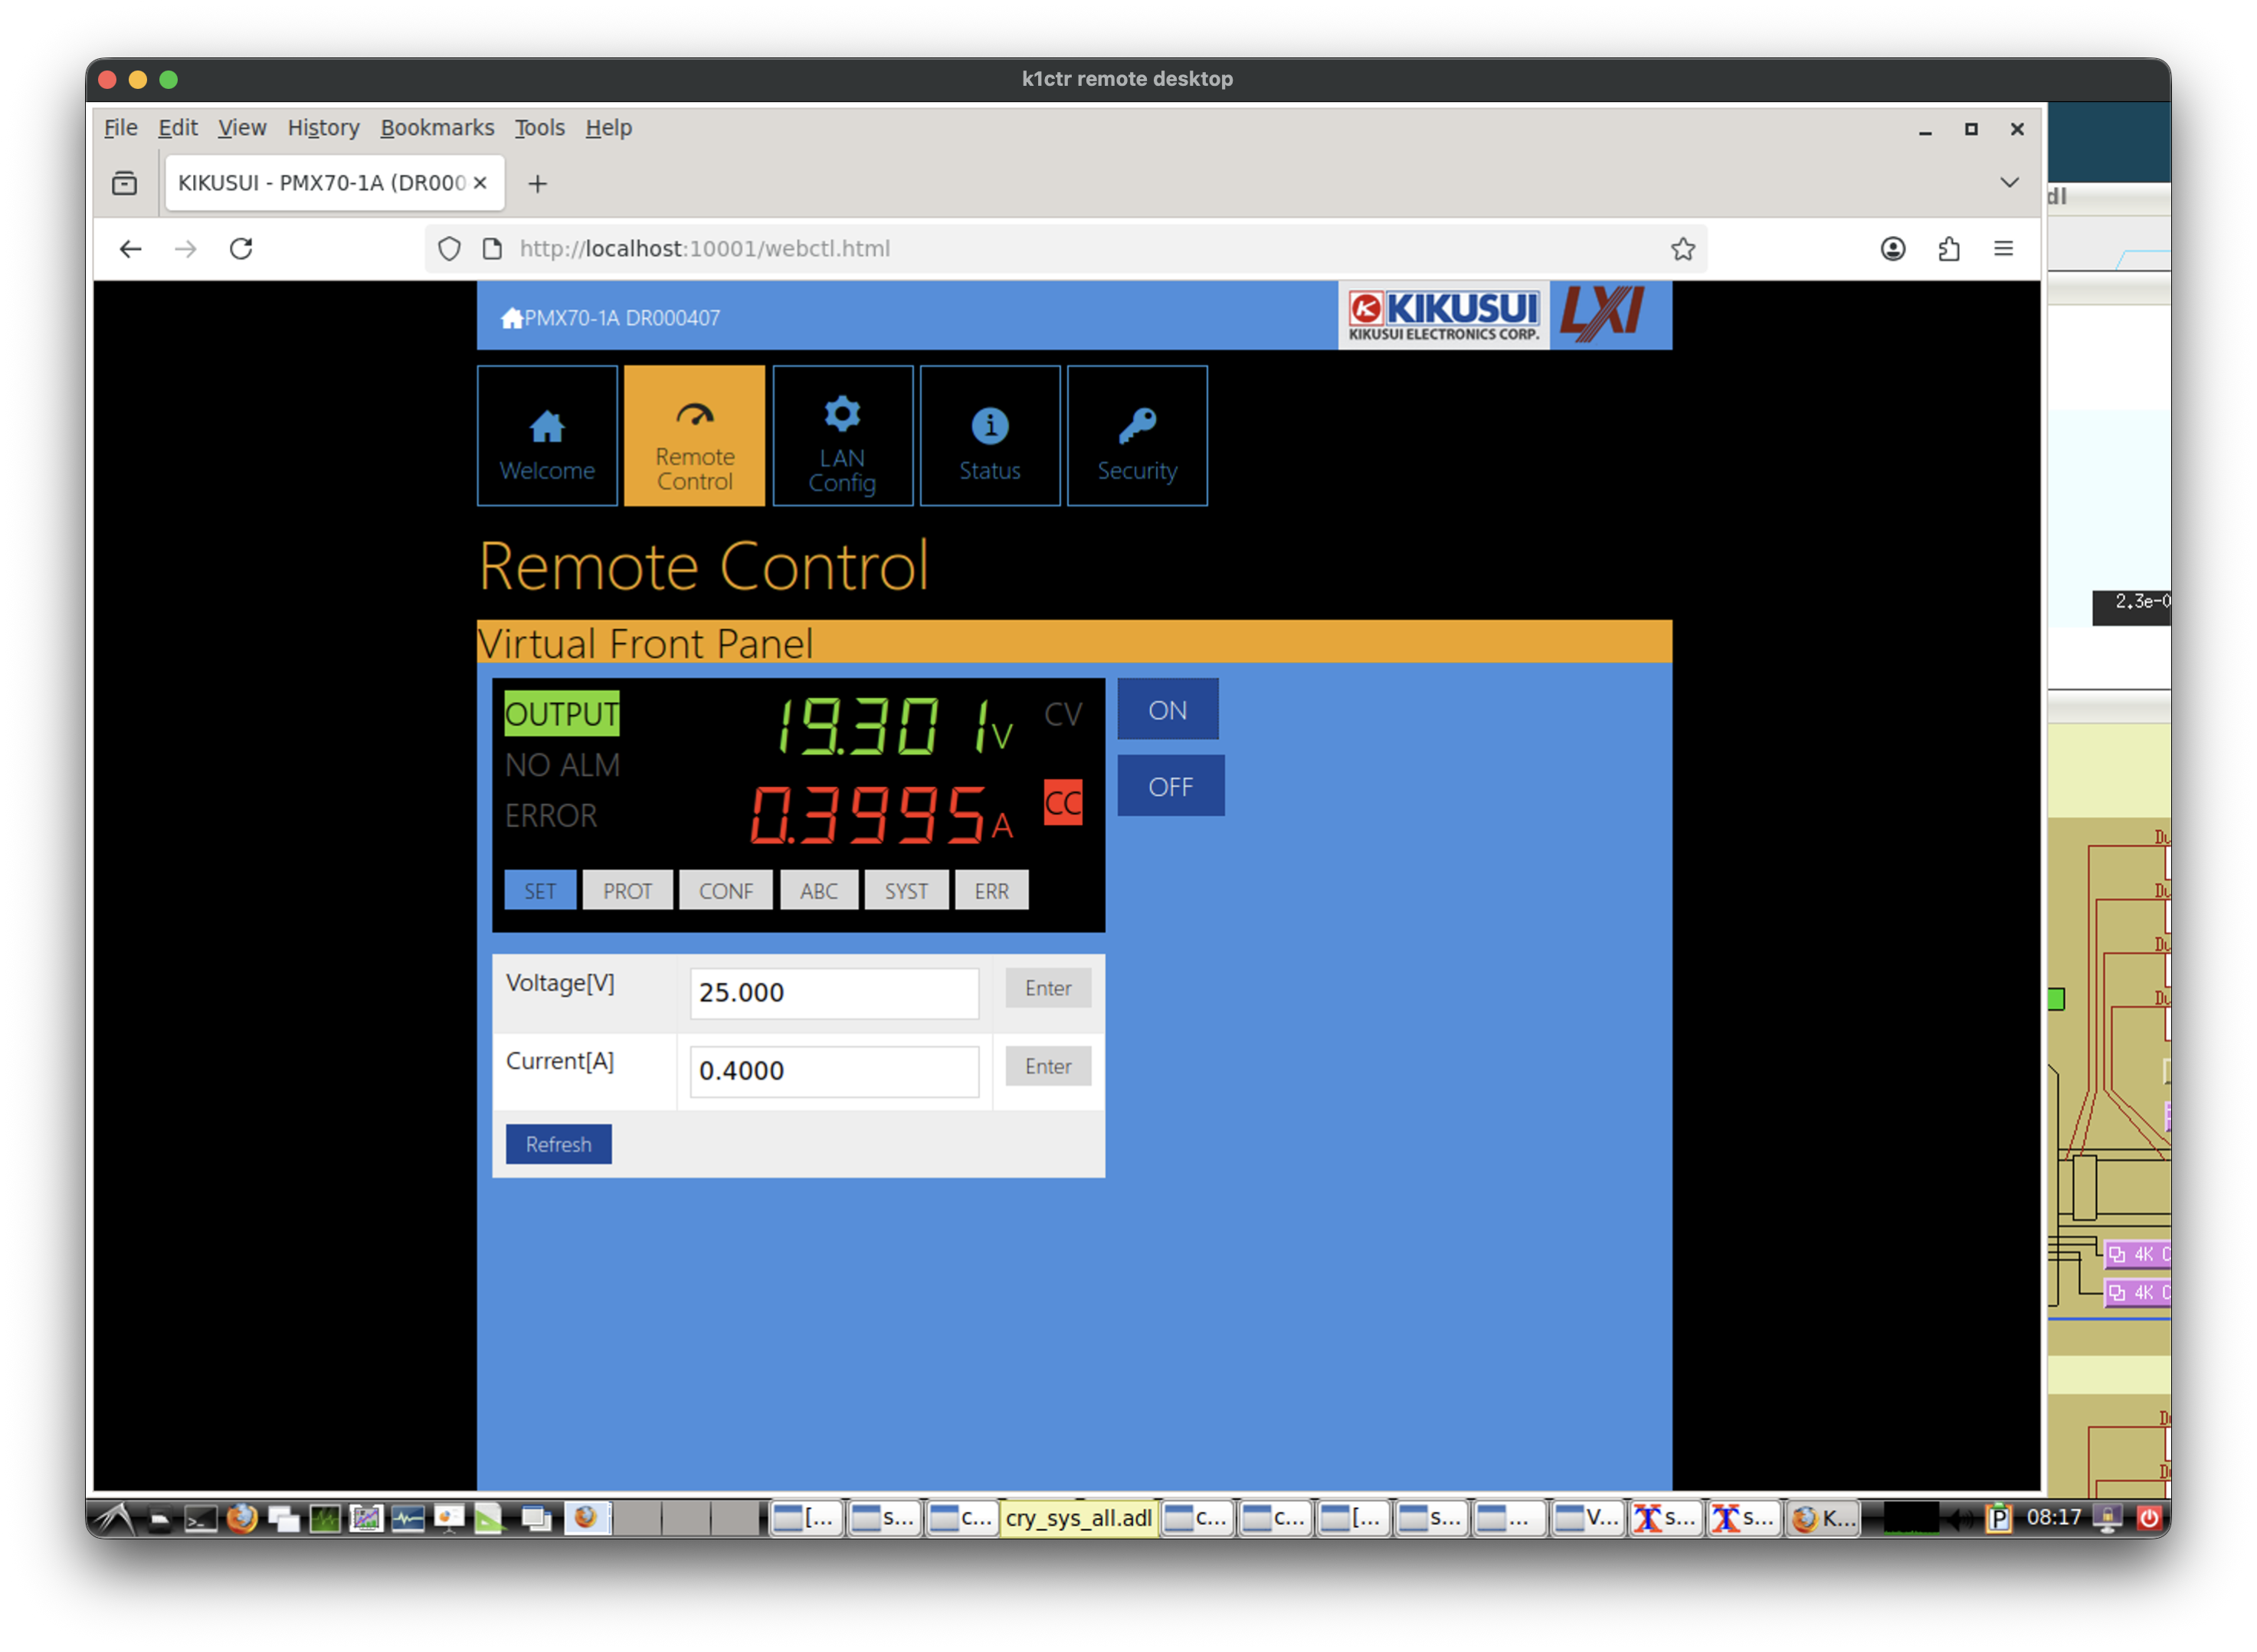2257x1652 pixels.
Task: Open cry_sys_all.adl taskbar window
Action: 1079,1518
